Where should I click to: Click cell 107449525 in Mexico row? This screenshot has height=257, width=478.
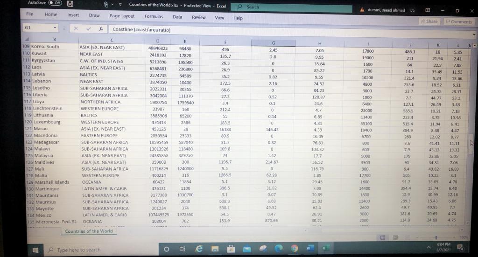point(158,215)
